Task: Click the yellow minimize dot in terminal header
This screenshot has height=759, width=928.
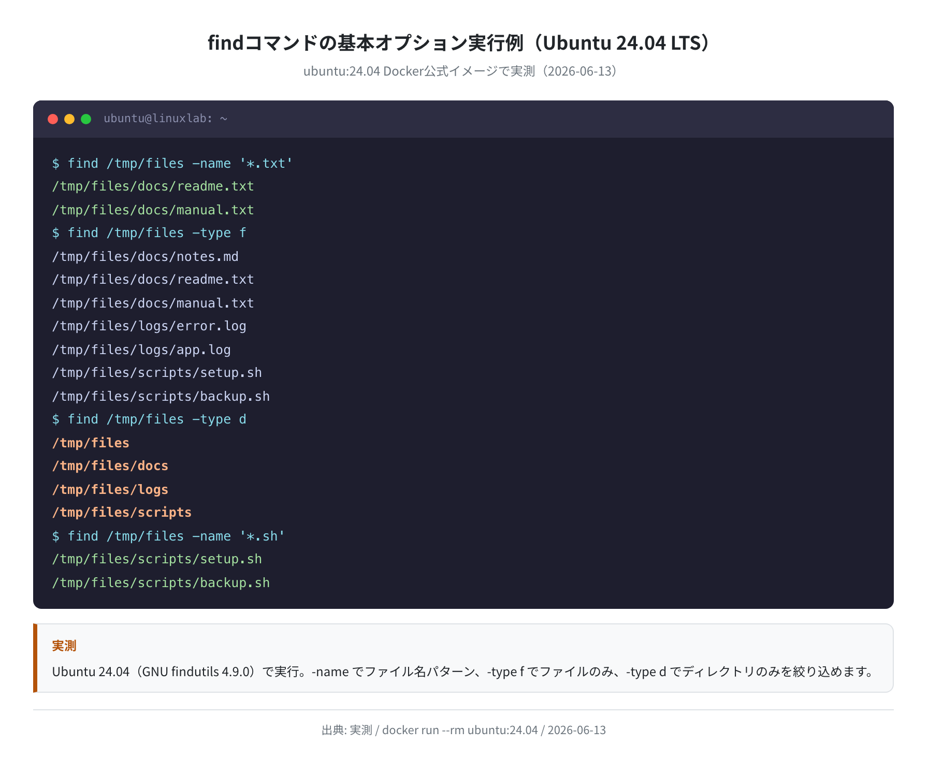Action: click(69, 119)
